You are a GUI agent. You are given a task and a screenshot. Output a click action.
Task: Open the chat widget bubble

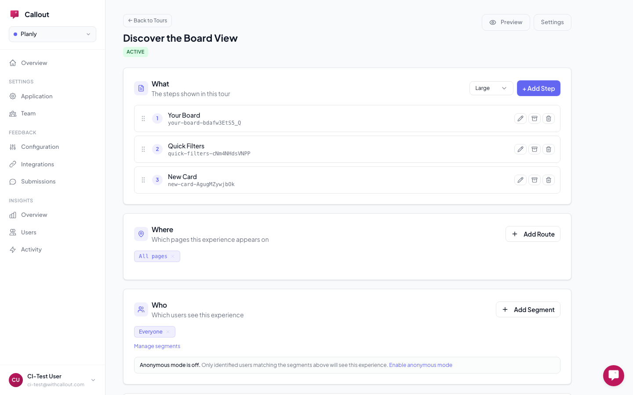click(613, 375)
